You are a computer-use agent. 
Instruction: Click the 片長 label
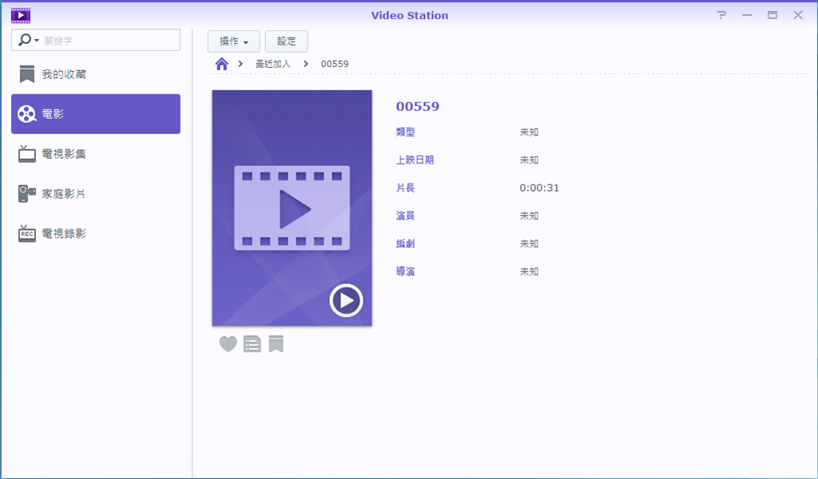(x=405, y=188)
